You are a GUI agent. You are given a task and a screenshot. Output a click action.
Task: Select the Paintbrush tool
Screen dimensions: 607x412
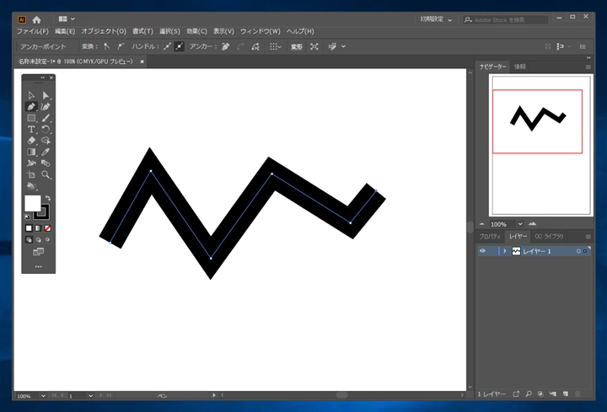pyautogui.click(x=46, y=118)
